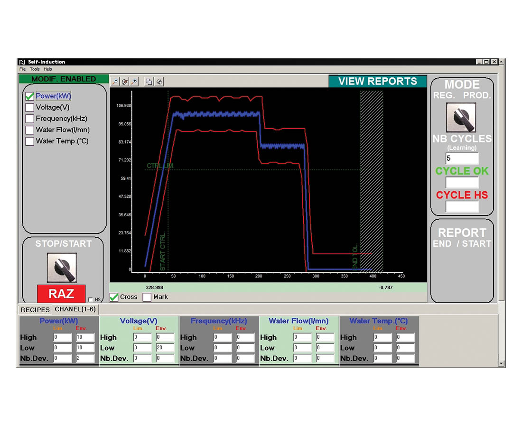
Task: Switch to the RECIPES tab
Action: tap(35, 309)
